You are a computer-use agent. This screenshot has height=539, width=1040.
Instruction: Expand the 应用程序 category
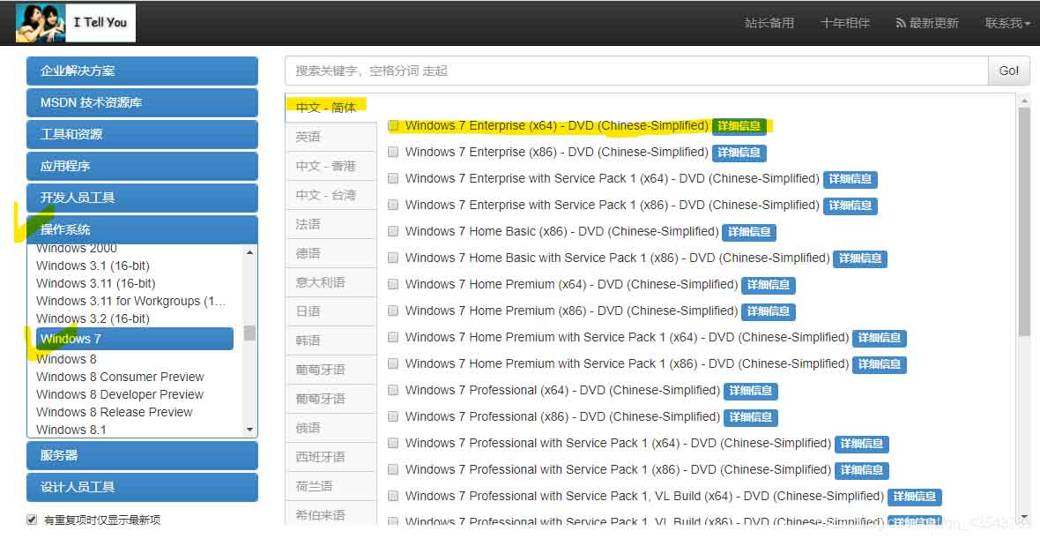click(142, 166)
